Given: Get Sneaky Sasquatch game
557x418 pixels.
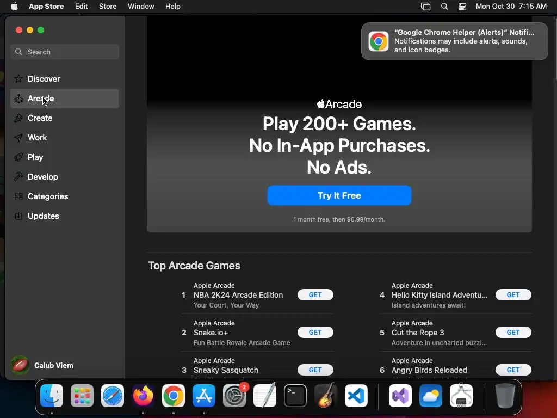Looking at the screenshot, I should pyautogui.click(x=315, y=370).
